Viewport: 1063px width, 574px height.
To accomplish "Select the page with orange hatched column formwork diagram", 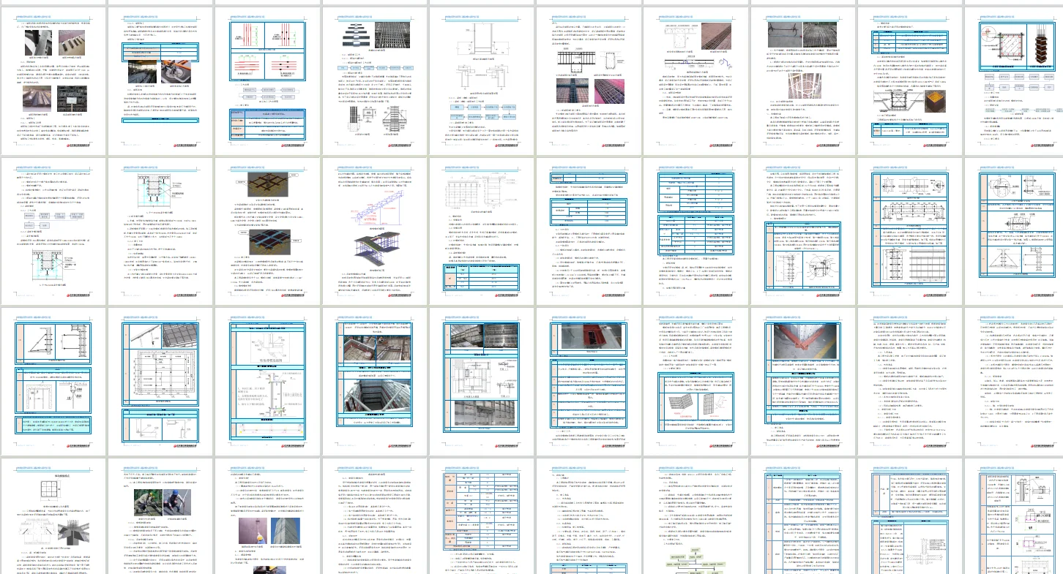I will pos(1014,82).
